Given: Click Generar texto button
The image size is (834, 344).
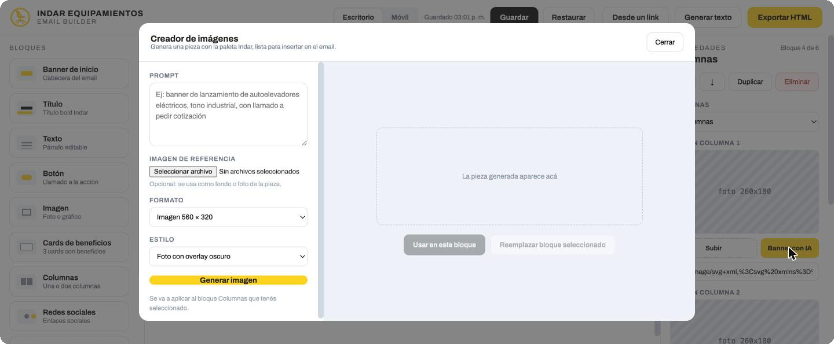Looking at the screenshot, I should tap(708, 17).
